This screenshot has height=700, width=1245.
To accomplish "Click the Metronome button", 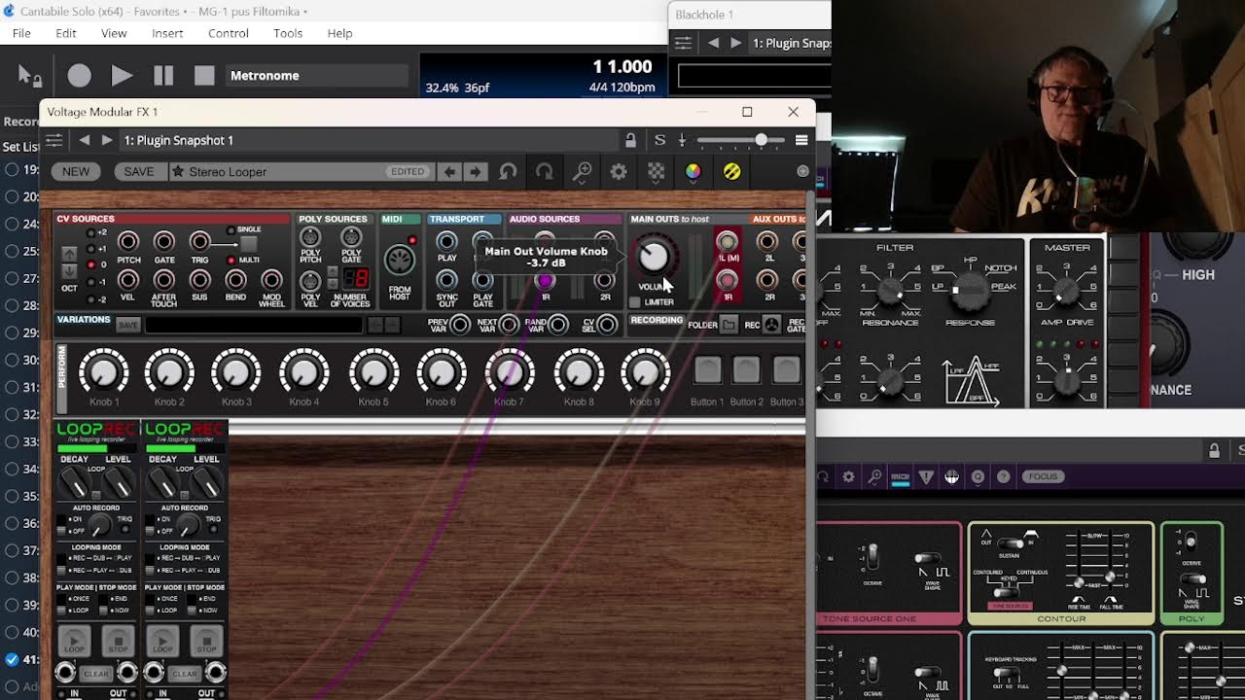I will pyautogui.click(x=315, y=76).
